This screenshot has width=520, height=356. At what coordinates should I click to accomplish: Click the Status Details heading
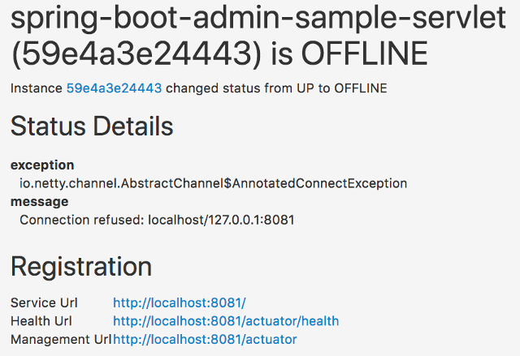[92, 127]
